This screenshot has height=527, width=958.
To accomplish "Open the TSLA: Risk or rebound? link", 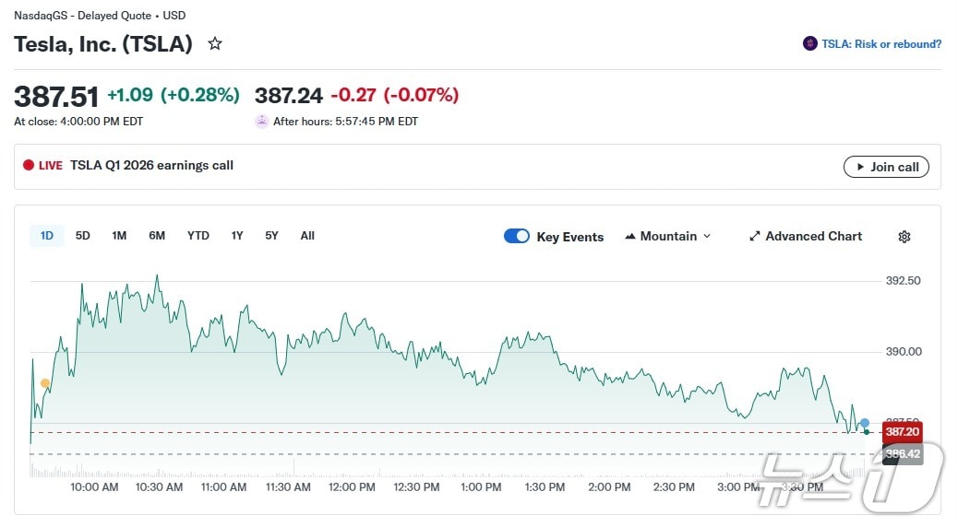I will [881, 43].
